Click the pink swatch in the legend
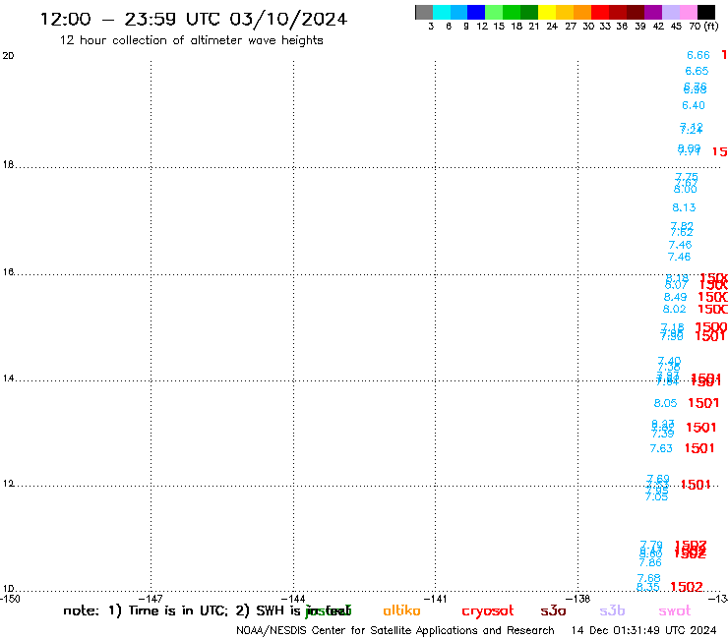This screenshot has width=728, height=639. point(688,12)
